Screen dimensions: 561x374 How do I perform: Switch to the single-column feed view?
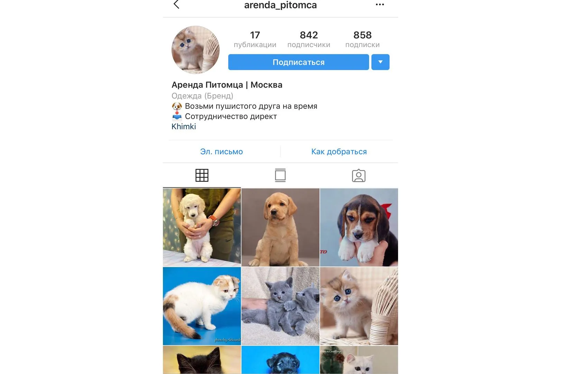click(x=280, y=175)
